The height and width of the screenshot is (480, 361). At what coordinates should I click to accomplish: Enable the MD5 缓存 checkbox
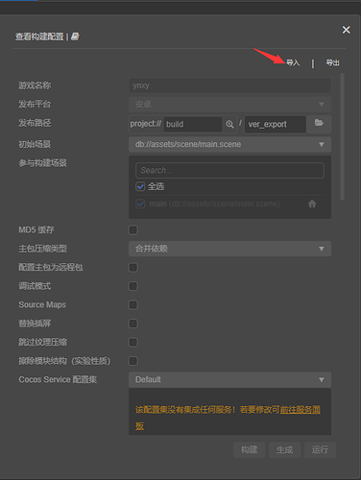133,229
